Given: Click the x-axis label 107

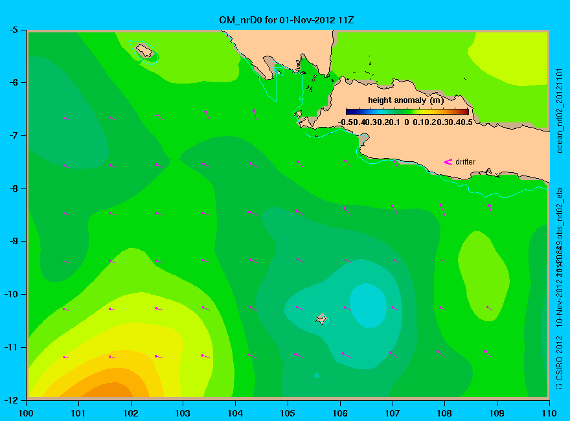Looking at the screenshot, I should 393,413.
